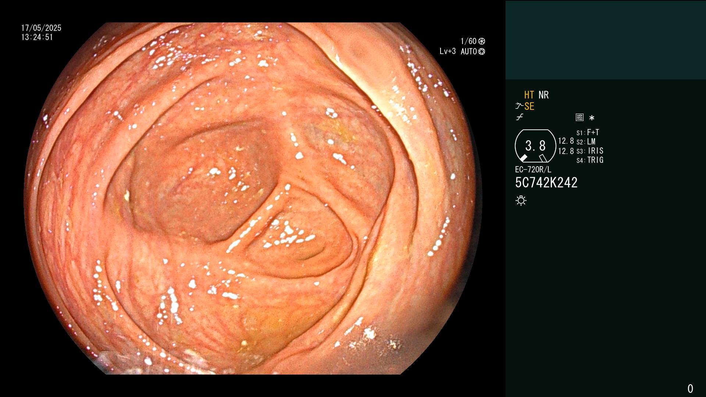
Task: Click the S3: IRIS switch assignment
Action: pyautogui.click(x=590, y=151)
